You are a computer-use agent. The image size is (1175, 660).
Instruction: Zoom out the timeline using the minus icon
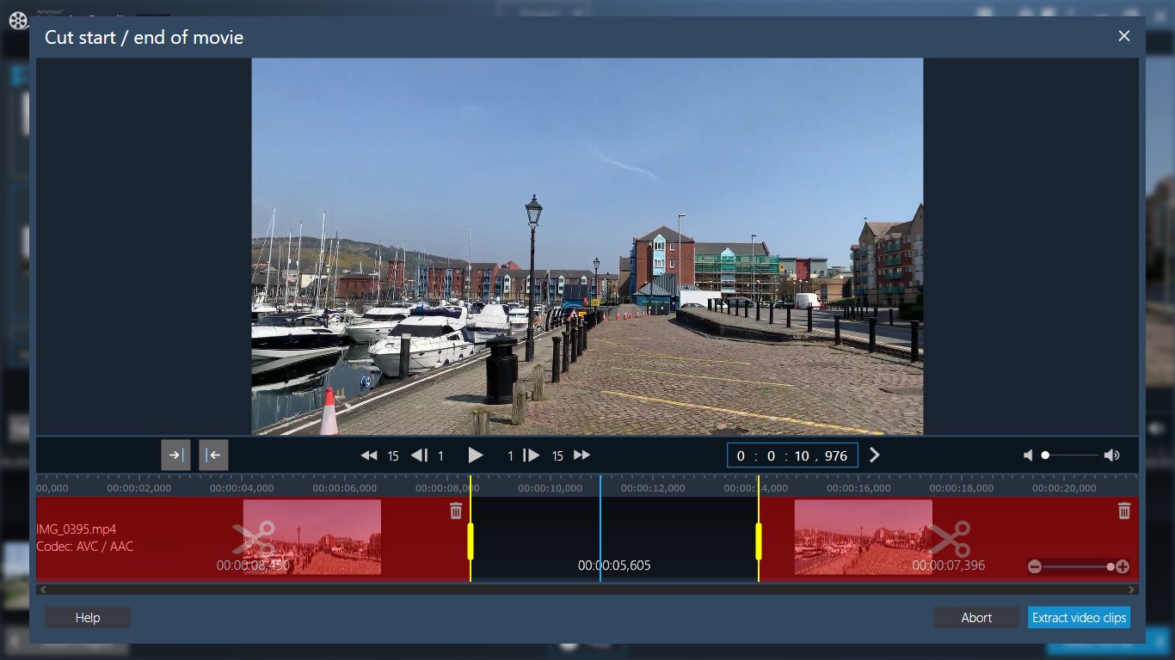pos(1036,566)
